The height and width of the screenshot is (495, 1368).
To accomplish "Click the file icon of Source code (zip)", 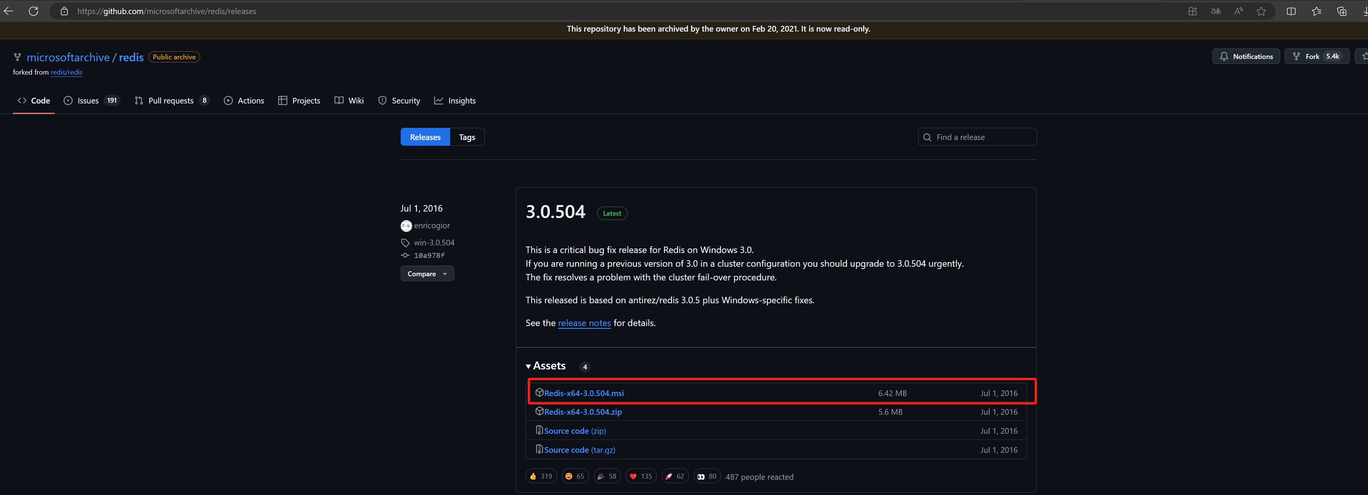I will (539, 430).
